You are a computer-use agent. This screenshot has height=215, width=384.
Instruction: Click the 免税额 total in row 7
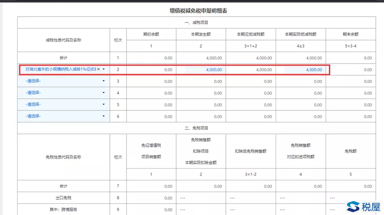[368, 187]
